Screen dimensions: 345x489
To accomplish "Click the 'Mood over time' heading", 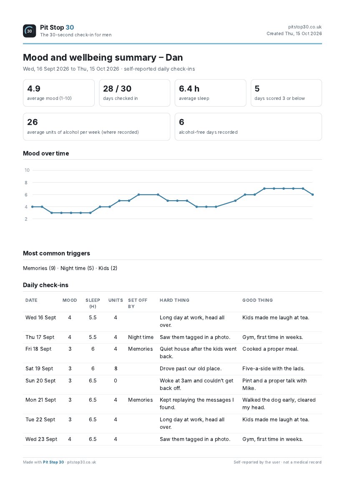I will (46, 153).
